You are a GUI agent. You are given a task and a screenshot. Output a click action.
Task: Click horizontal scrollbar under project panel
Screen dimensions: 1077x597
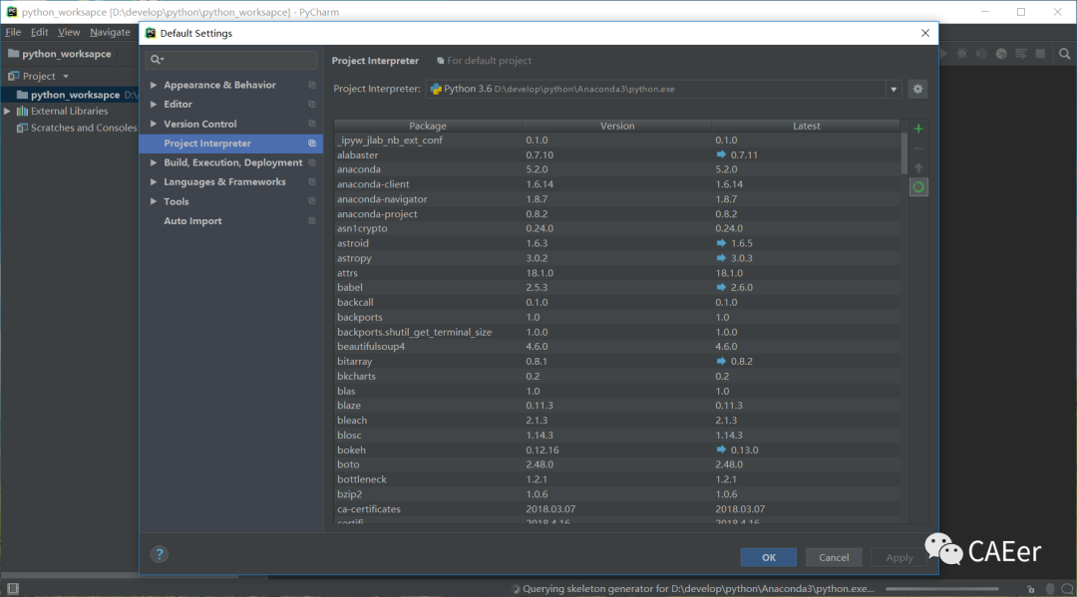coord(120,576)
